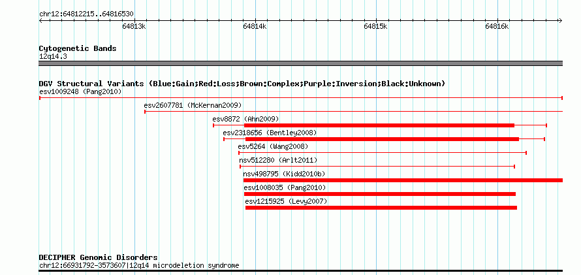Click the thin red line under nsv512280
The height and width of the screenshot is (275, 581).
(377, 167)
